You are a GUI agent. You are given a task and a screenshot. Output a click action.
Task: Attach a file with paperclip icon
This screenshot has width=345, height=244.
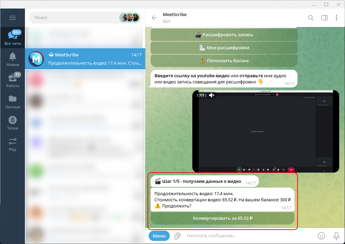tap(177, 236)
